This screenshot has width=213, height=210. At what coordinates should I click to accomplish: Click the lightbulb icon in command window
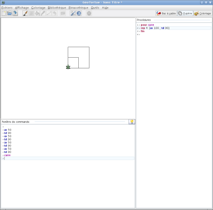point(132,122)
